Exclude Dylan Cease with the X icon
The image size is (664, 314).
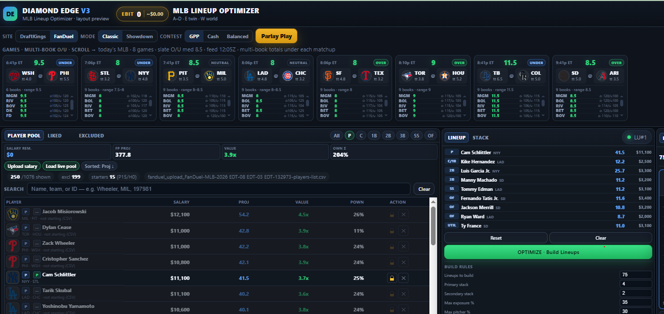403,231
